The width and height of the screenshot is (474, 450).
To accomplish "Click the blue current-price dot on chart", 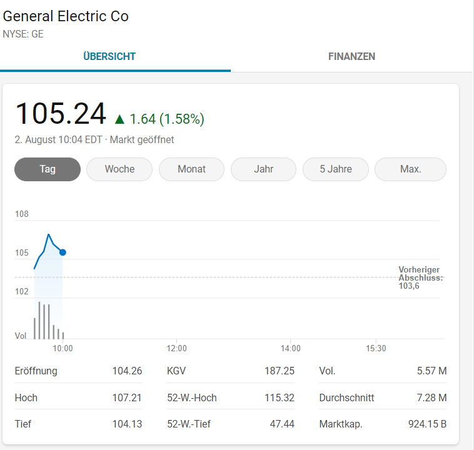I will pos(63,252).
